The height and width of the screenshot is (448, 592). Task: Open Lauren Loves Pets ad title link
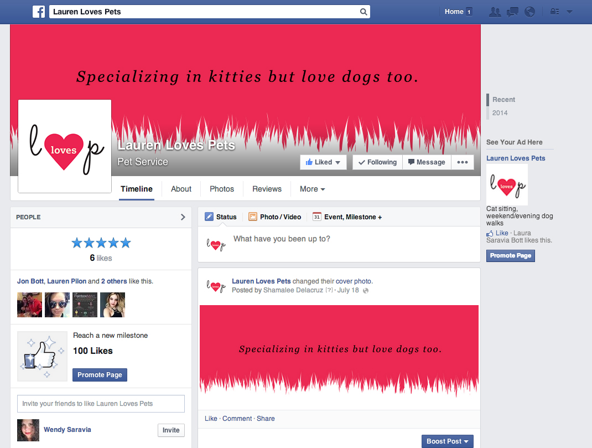(516, 158)
